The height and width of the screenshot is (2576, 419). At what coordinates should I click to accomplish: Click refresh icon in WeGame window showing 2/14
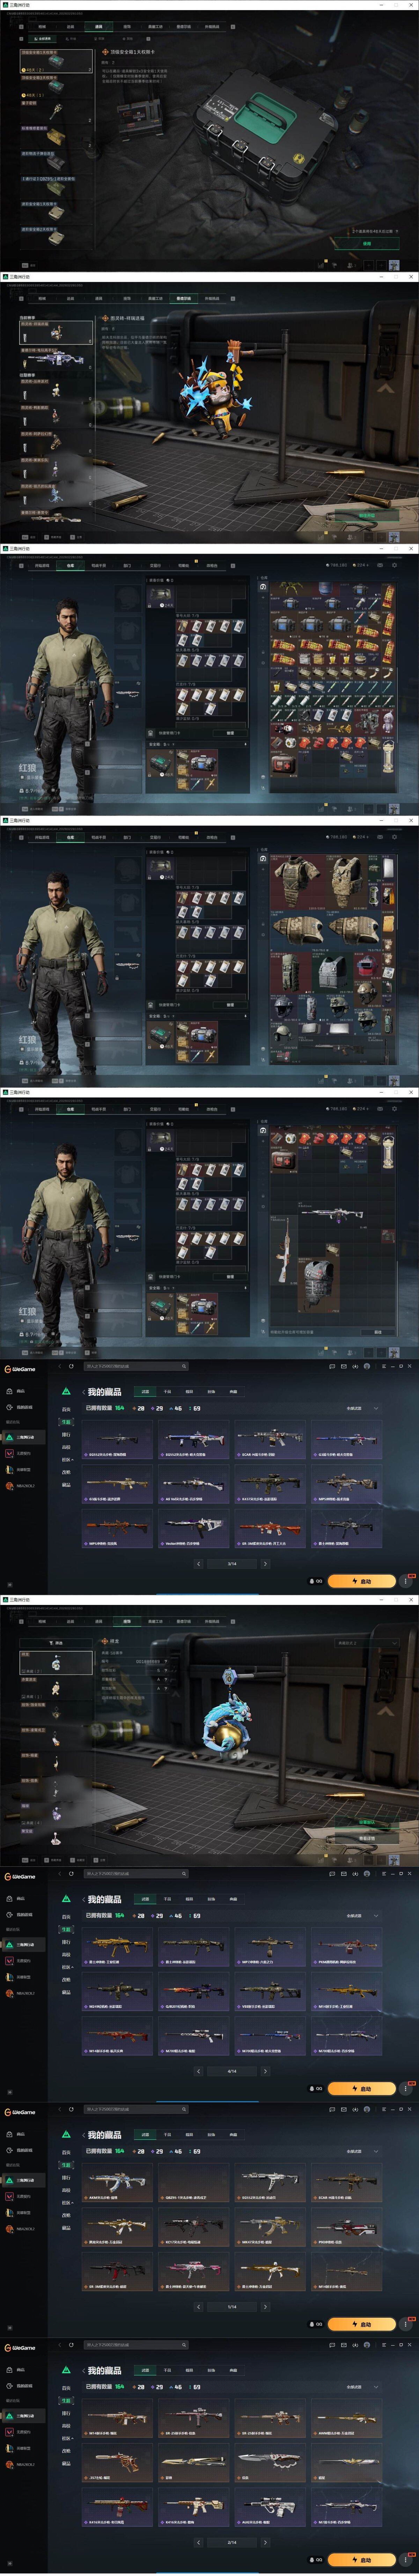pyautogui.click(x=71, y=2345)
